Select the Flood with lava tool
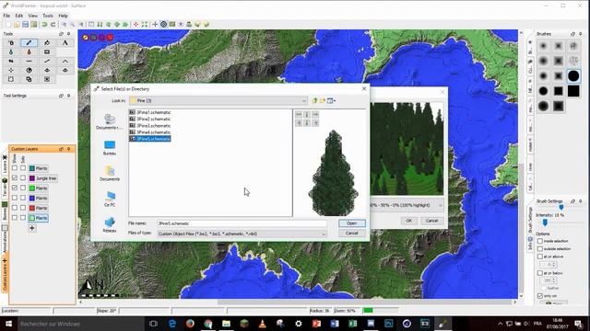 (x=29, y=51)
